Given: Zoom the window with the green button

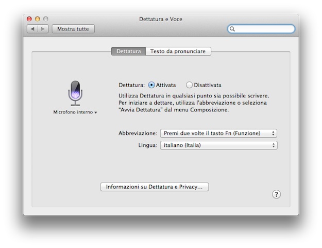Looking at the screenshot, I should point(45,19).
